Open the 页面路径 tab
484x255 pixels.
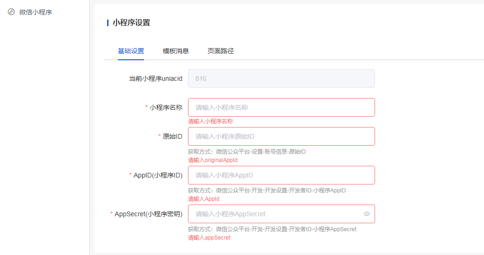click(x=220, y=51)
